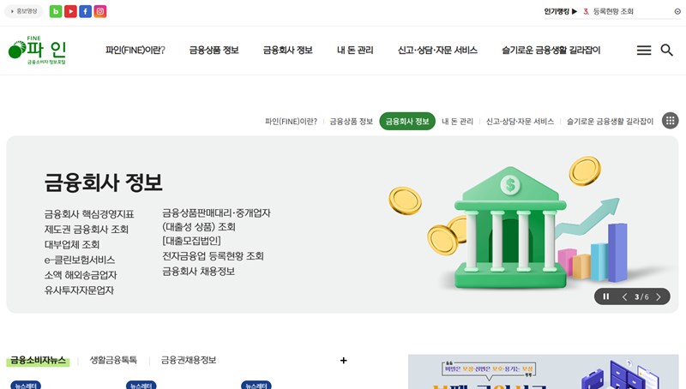Open the YouTube channel icon
The image size is (686, 389).
pyautogui.click(x=70, y=11)
